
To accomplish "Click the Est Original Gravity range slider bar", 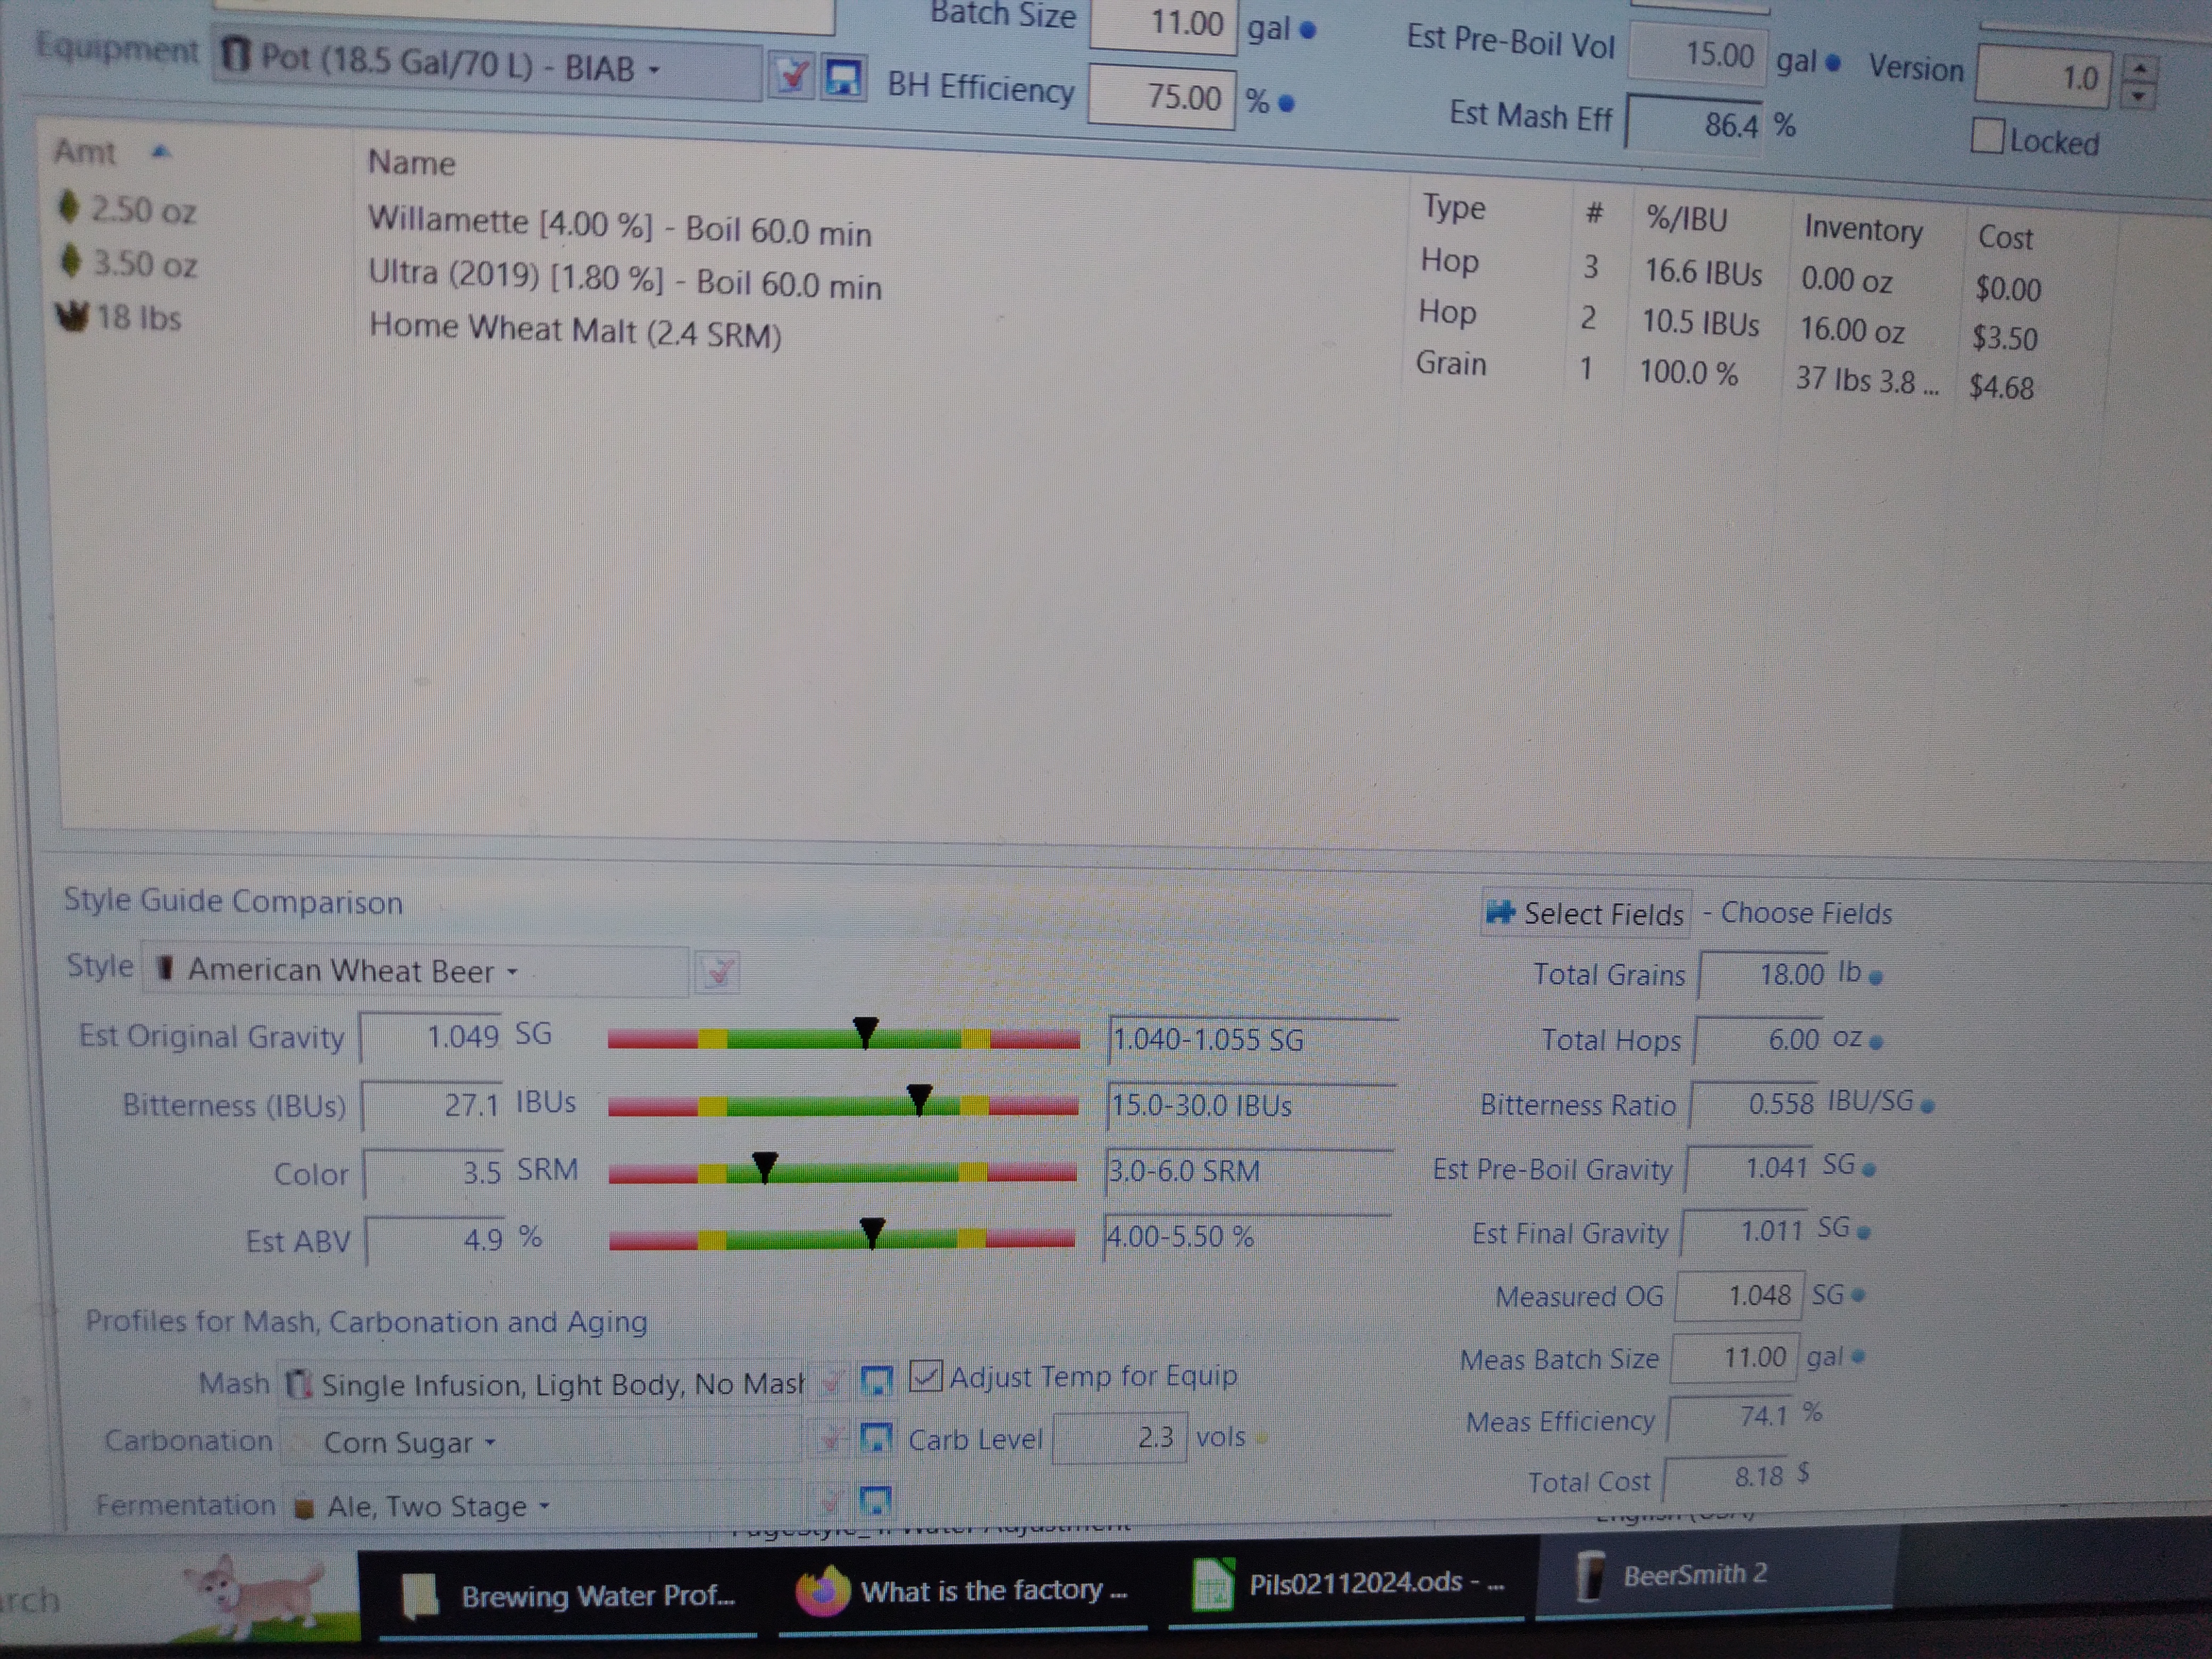I will click(843, 1038).
